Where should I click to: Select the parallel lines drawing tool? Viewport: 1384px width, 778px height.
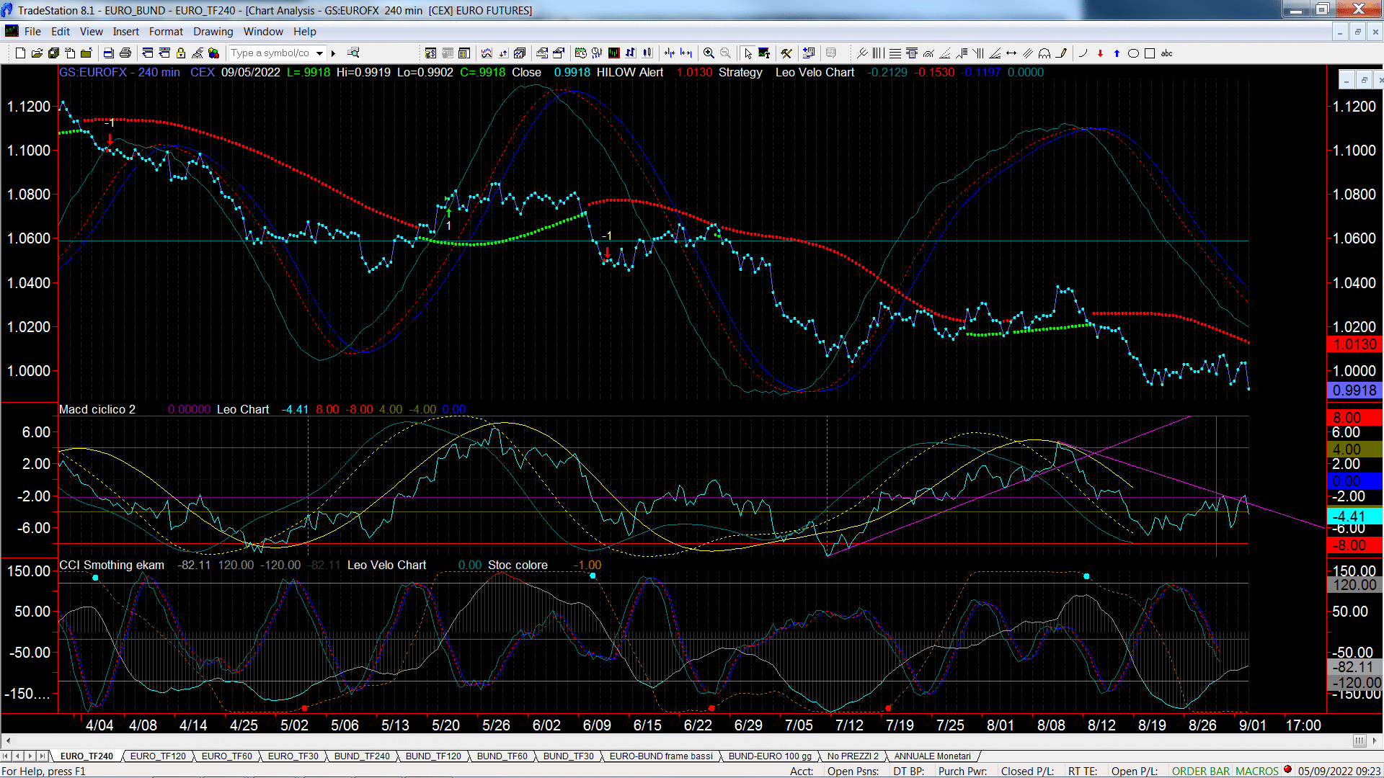(x=1028, y=53)
